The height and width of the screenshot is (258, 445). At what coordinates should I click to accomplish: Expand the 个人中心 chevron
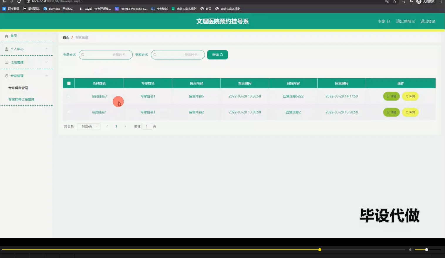(46, 49)
